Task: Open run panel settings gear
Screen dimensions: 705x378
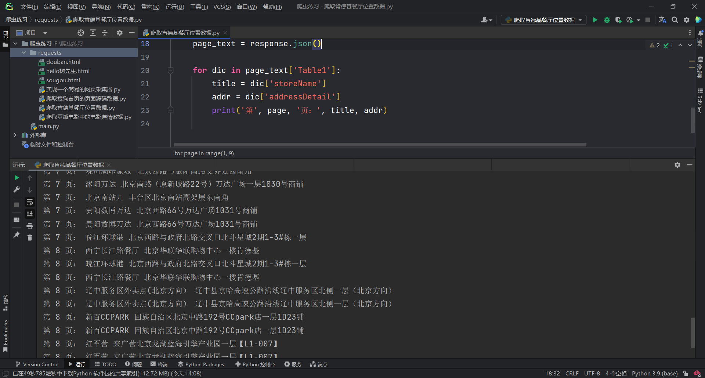Action: 677,165
